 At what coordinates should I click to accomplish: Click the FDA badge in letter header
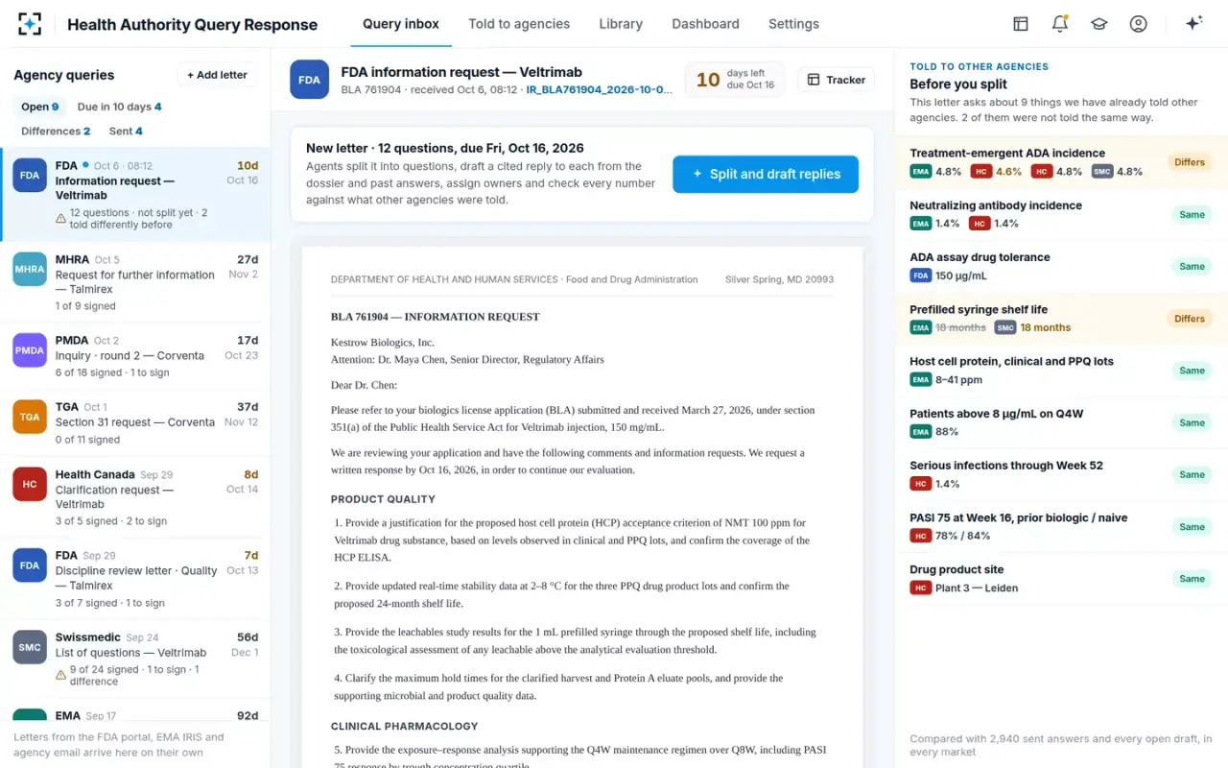[309, 80]
